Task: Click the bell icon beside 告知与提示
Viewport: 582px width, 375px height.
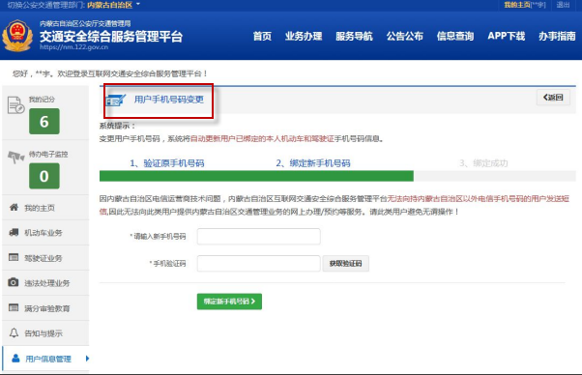Action: coord(14,332)
